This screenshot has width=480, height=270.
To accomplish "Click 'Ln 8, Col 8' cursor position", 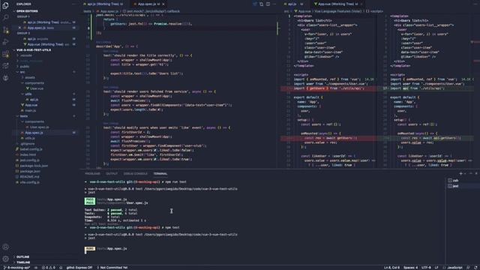I will (x=391, y=268).
